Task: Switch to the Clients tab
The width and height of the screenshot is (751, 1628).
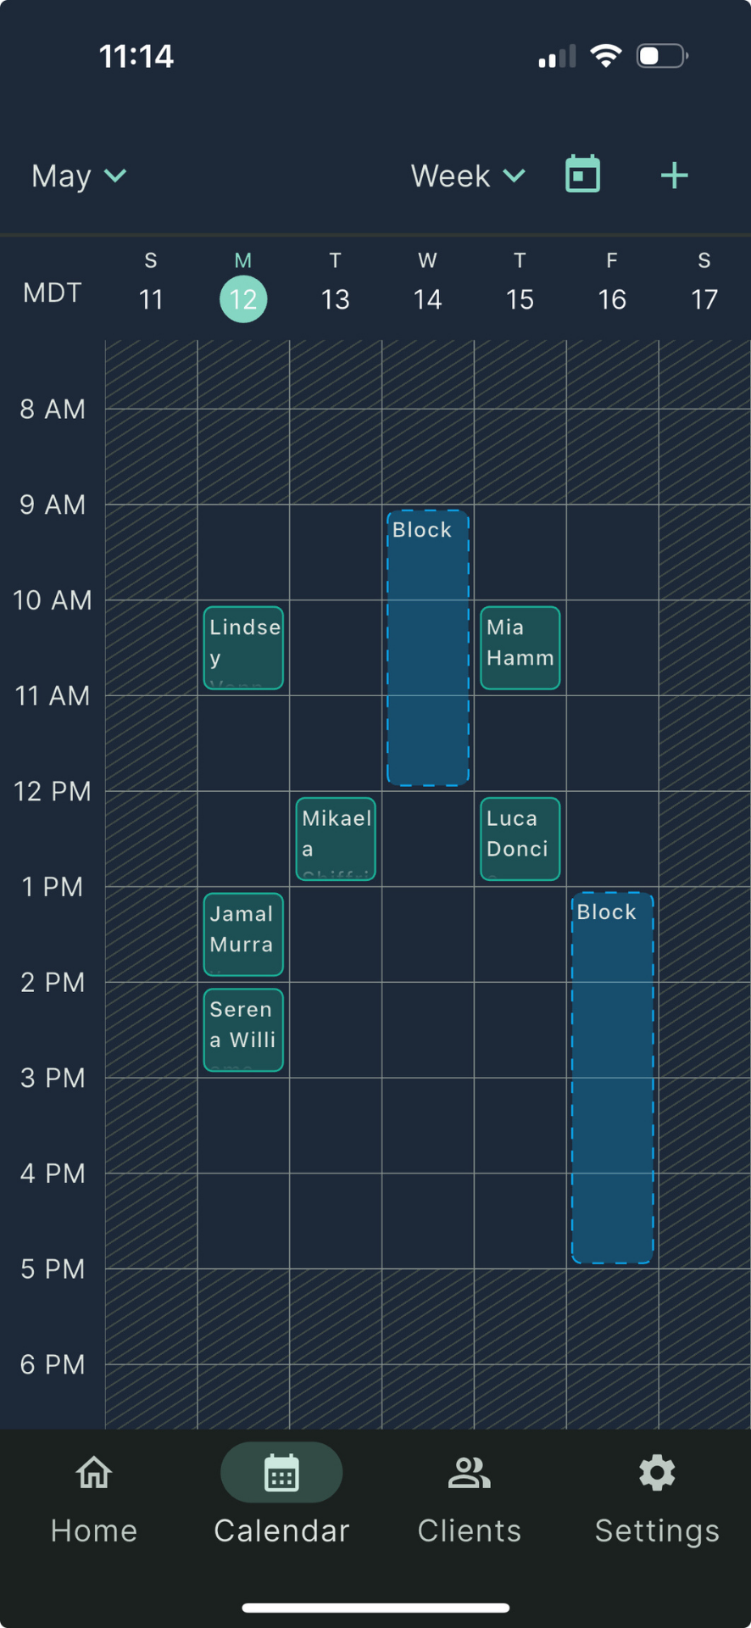Action: pyautogui.click(x=469, y=1498)
